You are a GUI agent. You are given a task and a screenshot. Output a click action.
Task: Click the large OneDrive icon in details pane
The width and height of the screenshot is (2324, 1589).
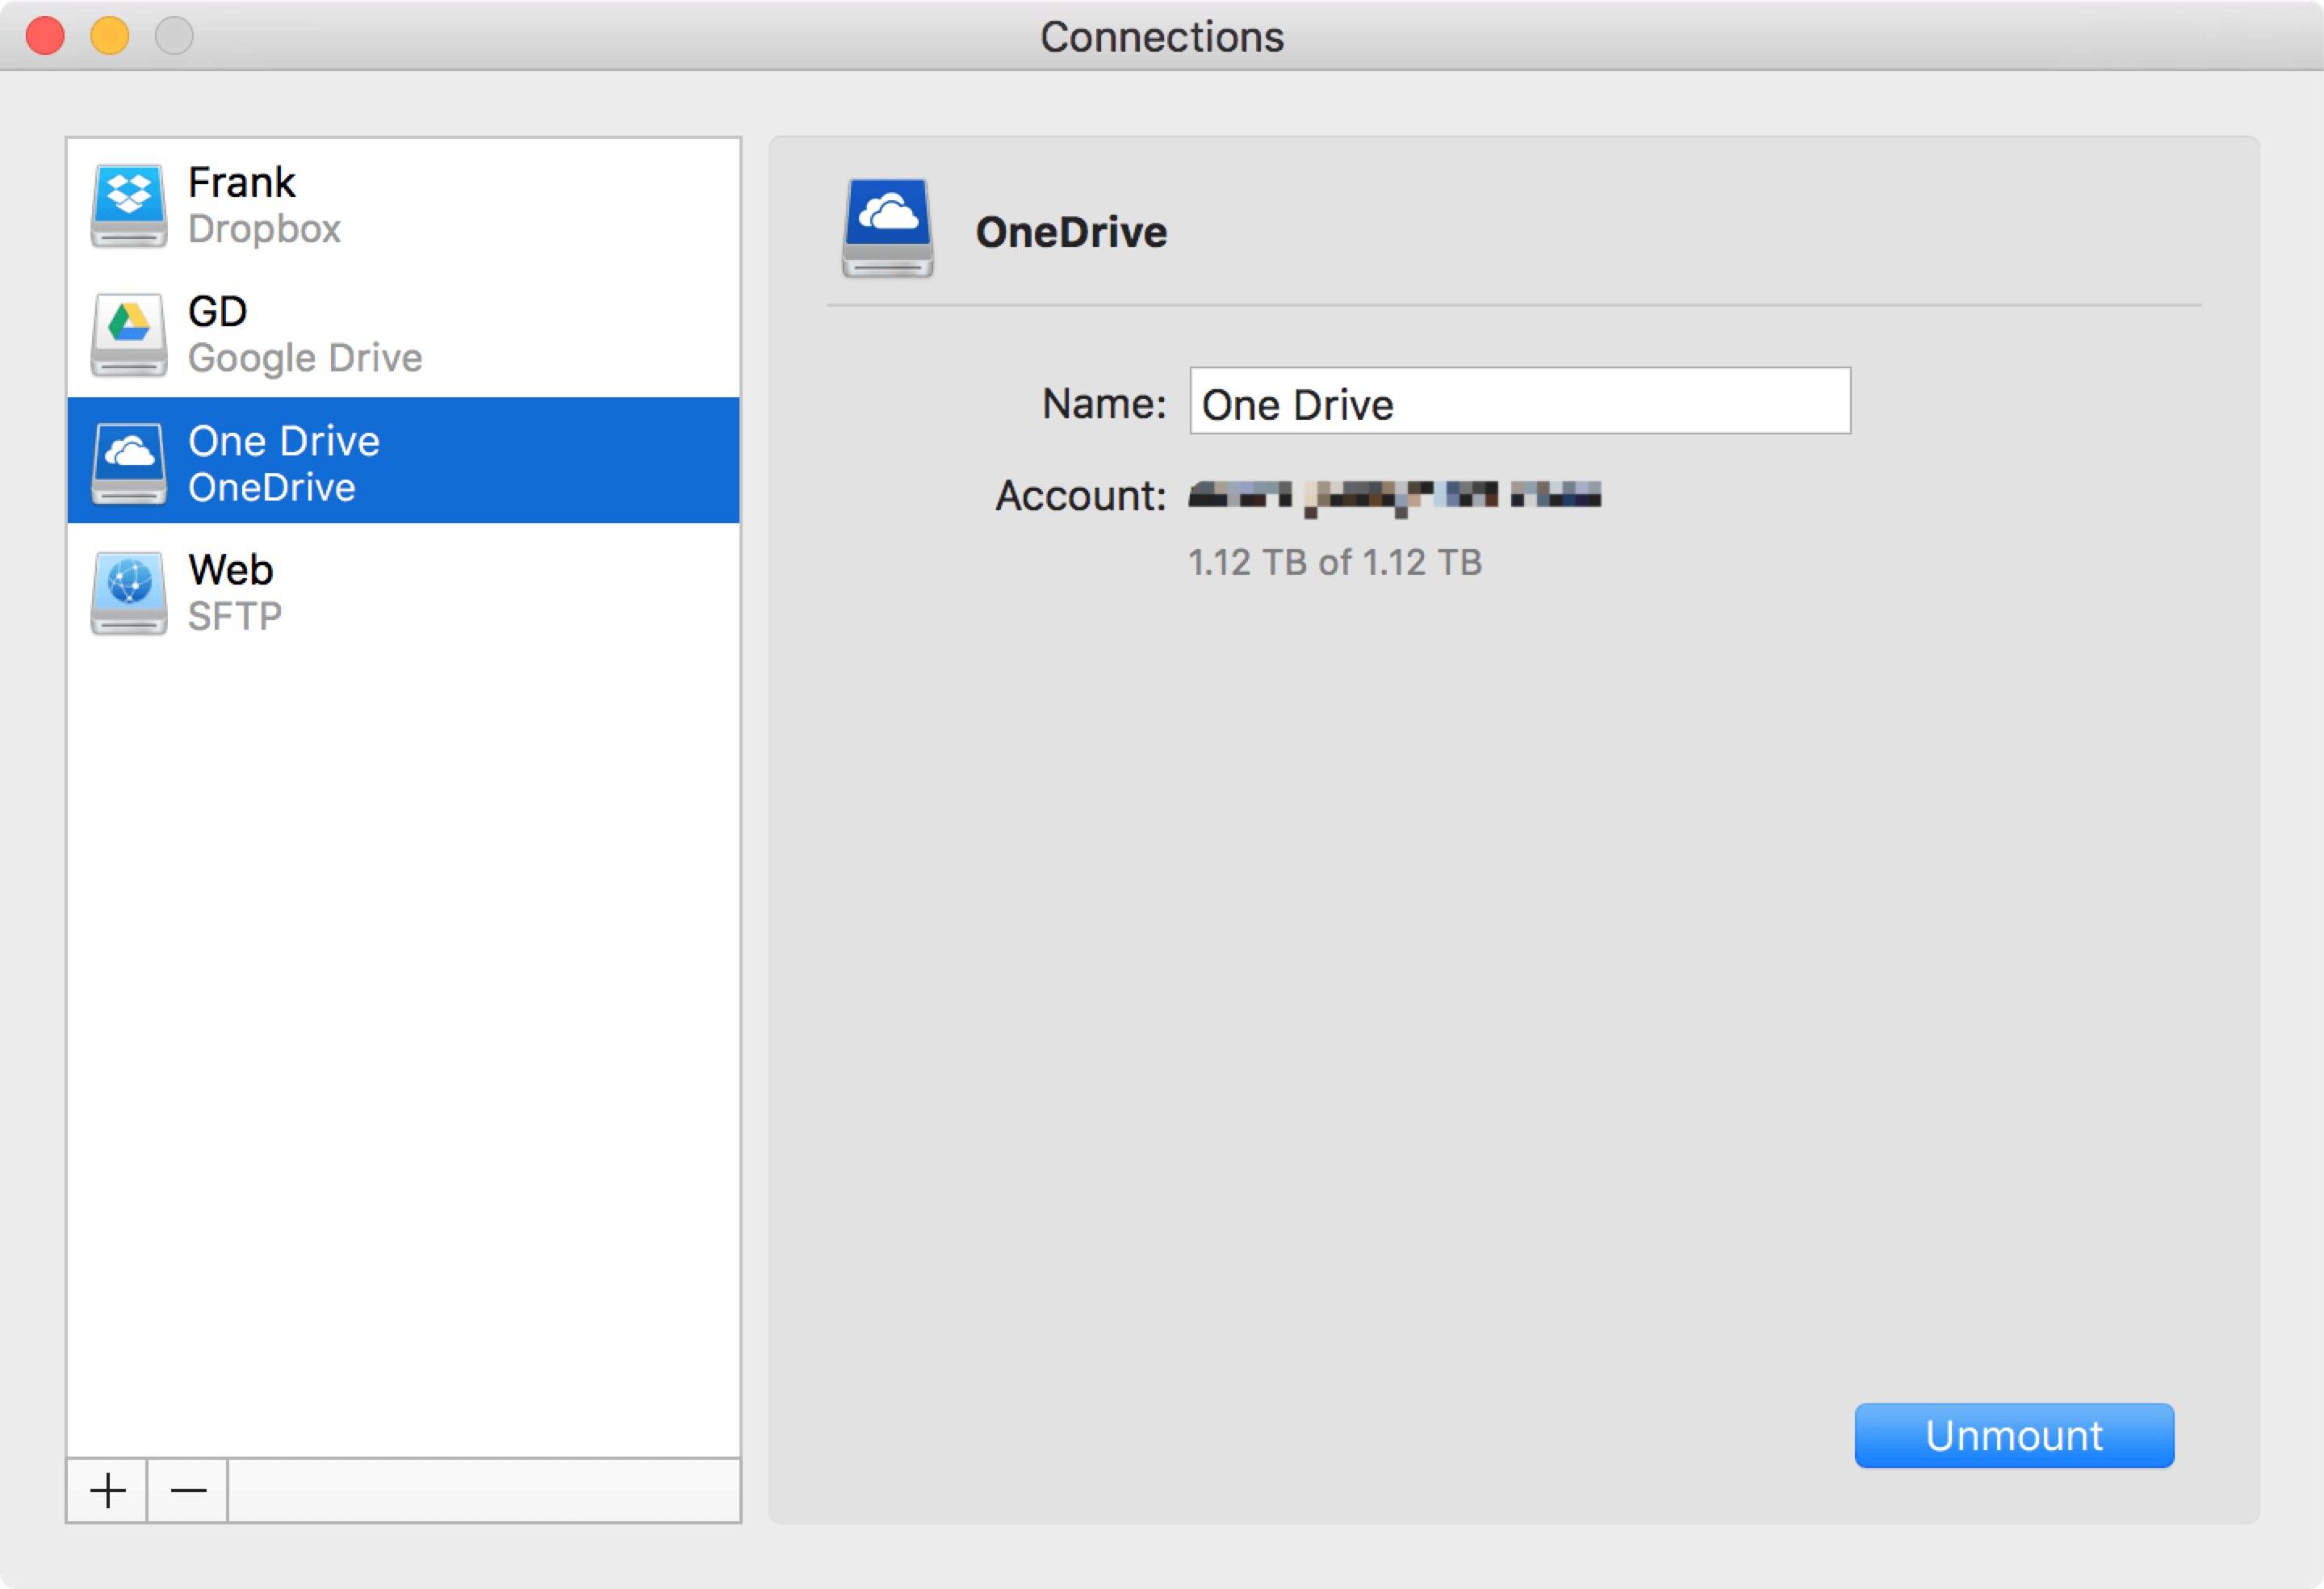click(x=887, y=228)
